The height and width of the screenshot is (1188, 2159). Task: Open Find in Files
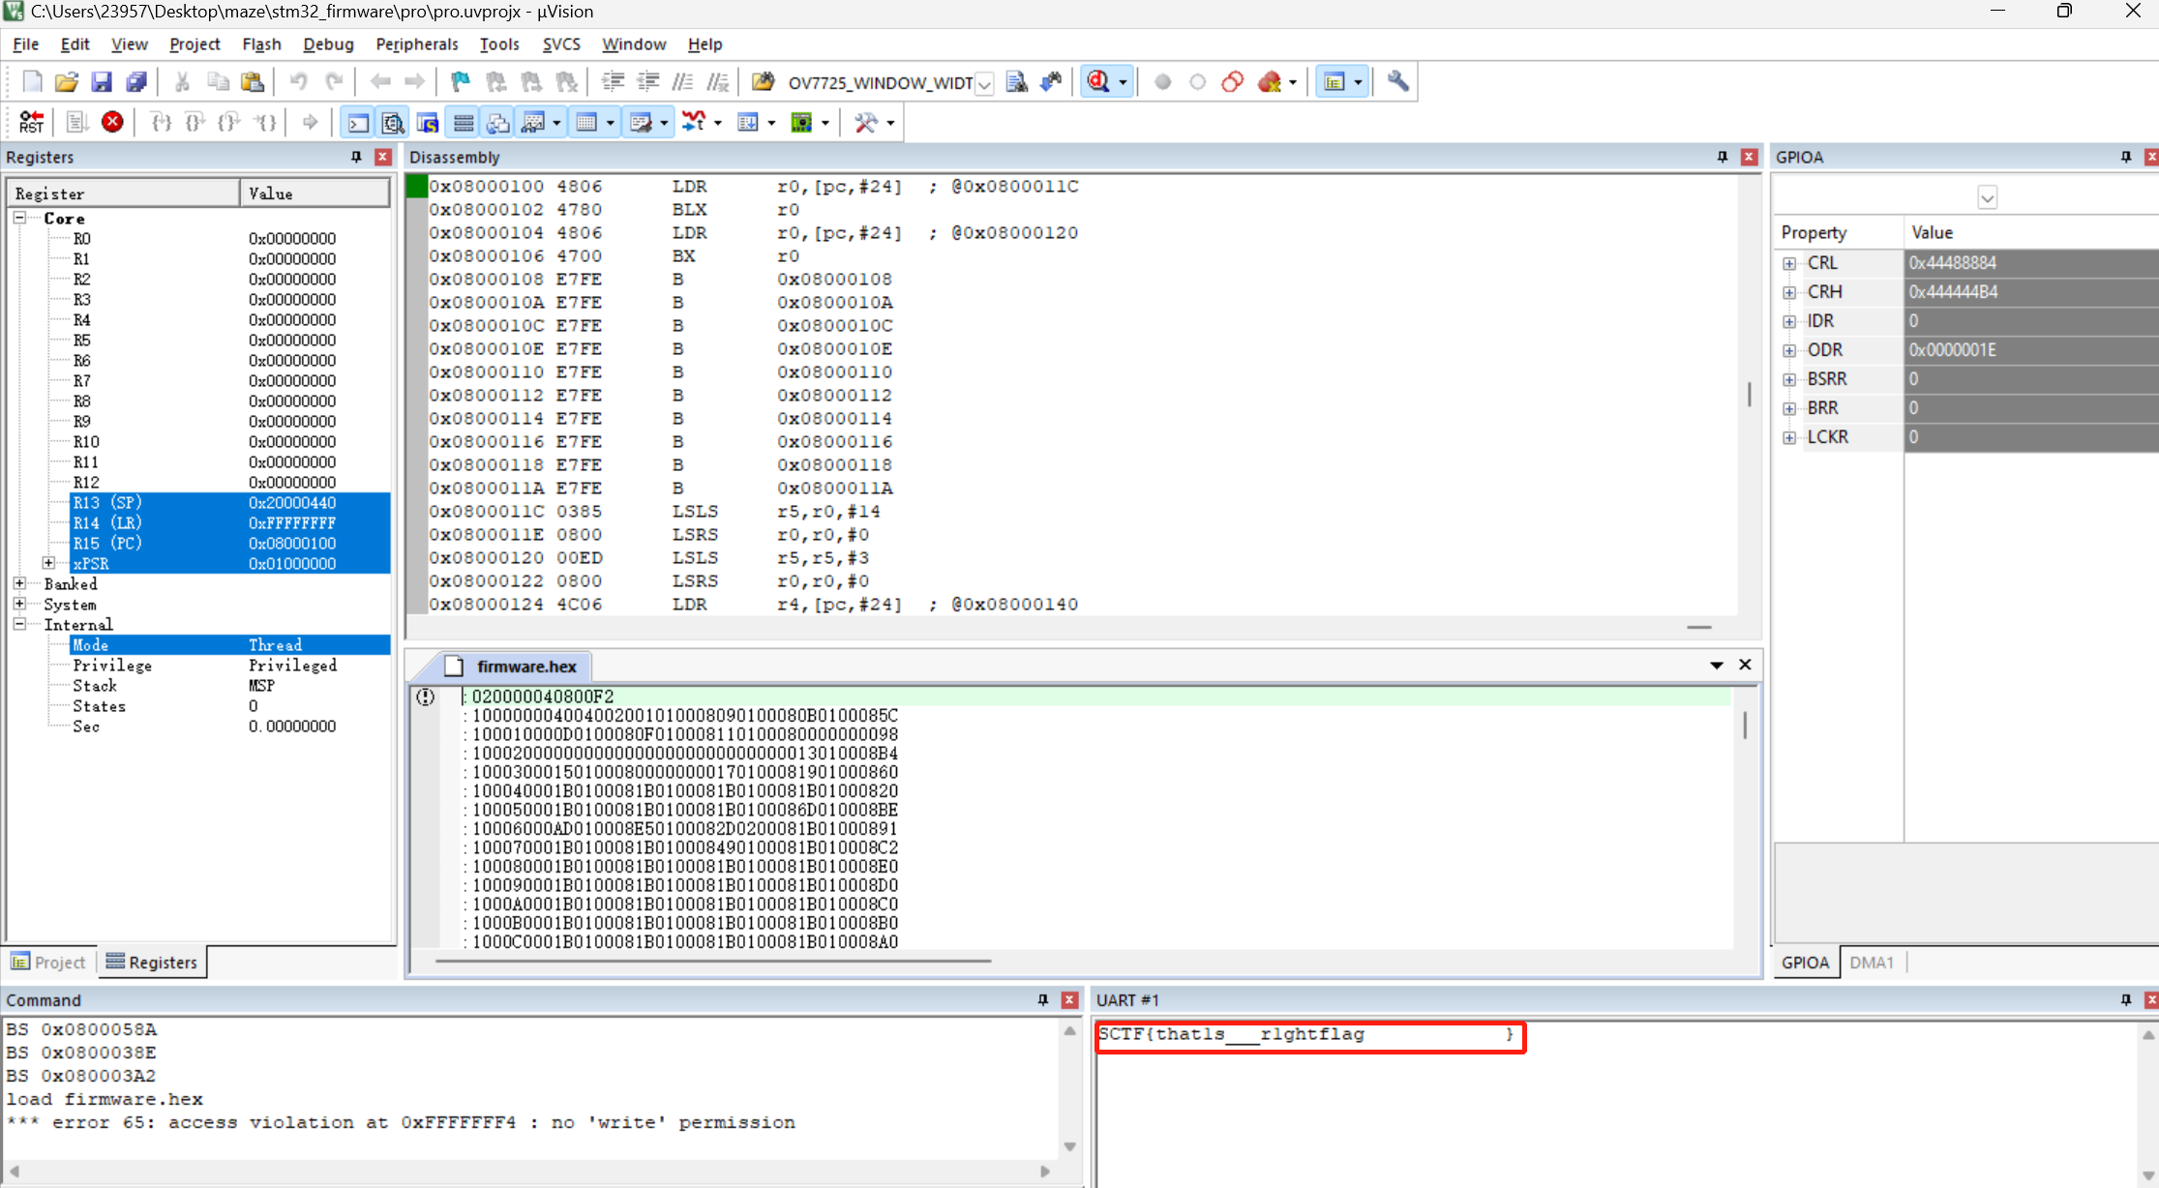pos(764,82)
